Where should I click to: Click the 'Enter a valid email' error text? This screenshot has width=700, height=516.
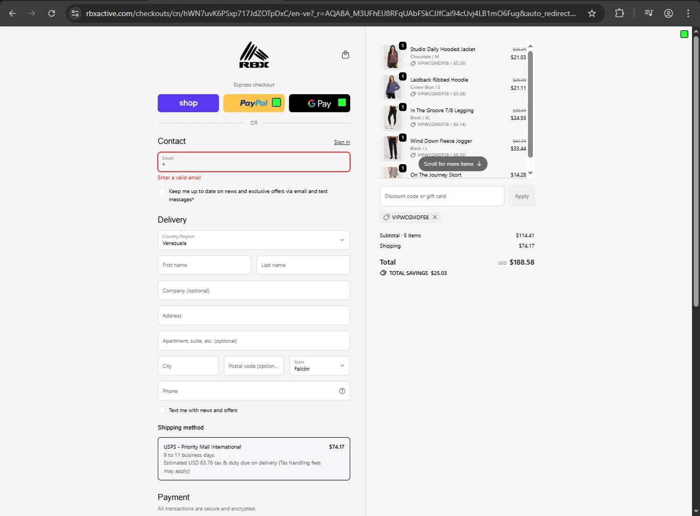point(179,178)
